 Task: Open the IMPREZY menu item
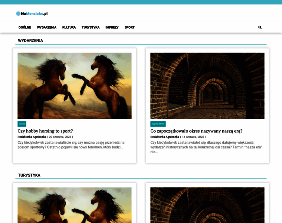pos(112,28)
